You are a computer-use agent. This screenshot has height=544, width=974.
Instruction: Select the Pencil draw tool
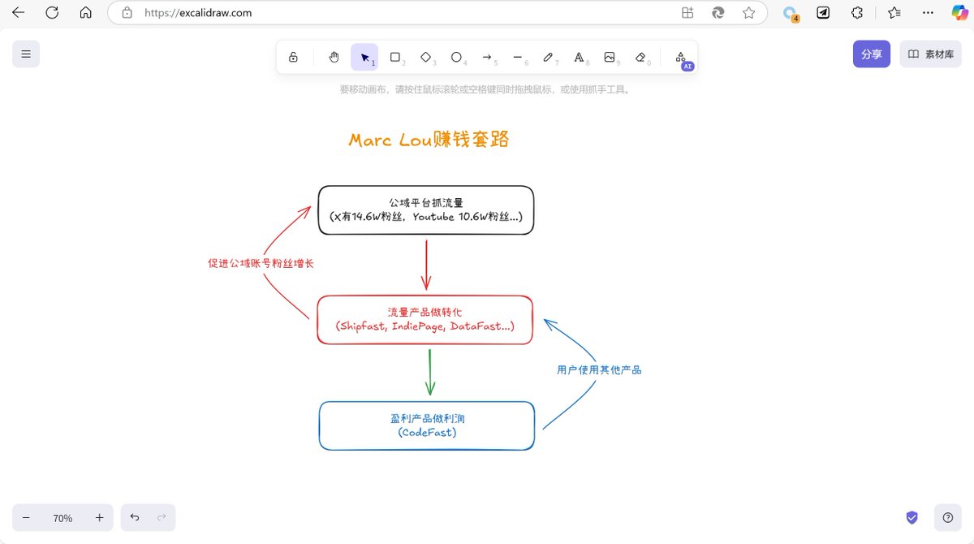[x=549, y=57]
